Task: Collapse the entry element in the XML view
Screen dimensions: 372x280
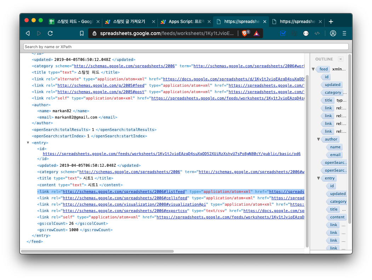Action: (x=28, y=143)
